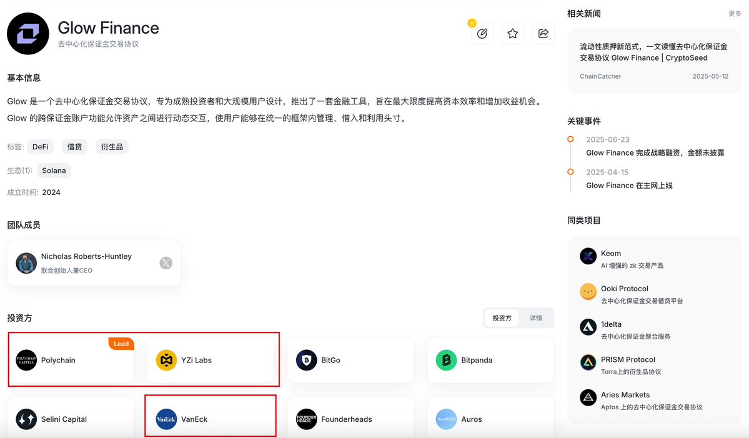Click the YZi Labs logo icon

(166, 360)
